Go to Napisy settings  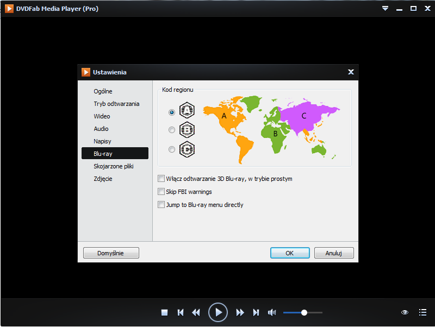pyautogui.click(x=115, y=141)
